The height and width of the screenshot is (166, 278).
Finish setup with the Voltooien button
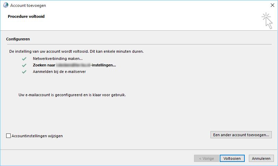coord(232,158)
